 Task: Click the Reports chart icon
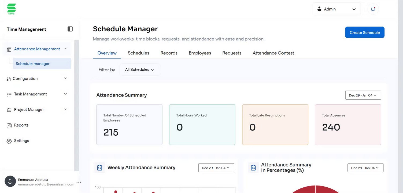click(x=9, y=125)
